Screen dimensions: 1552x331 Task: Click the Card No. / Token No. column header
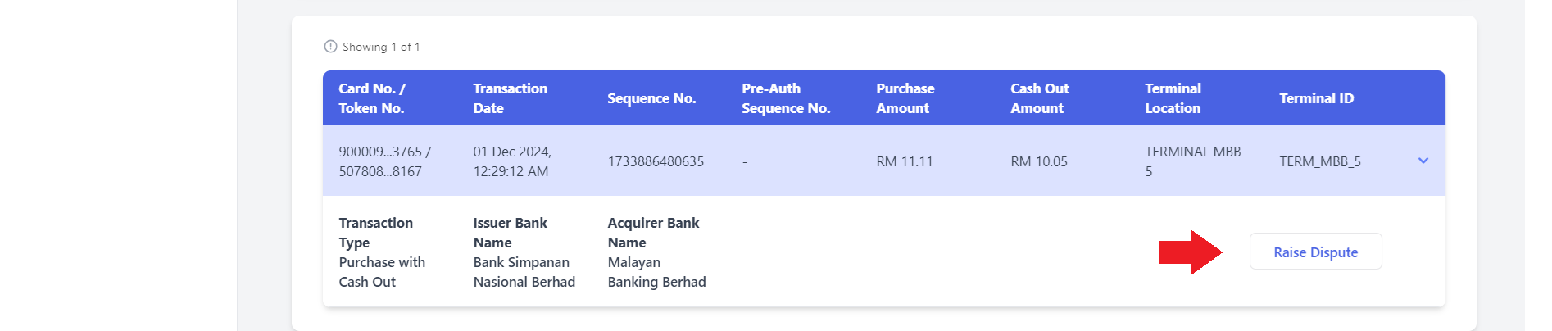coord(372,98)
